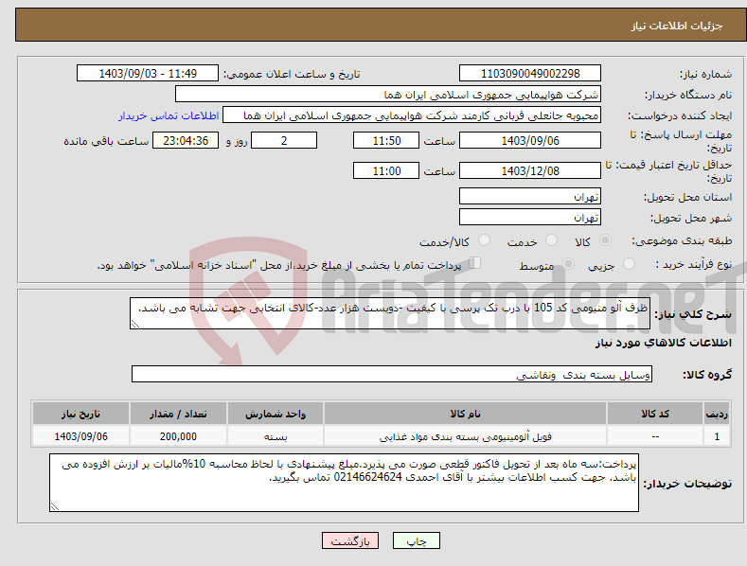
Task: Click the quantity cell 200,000
Action: (x=178, y=436)
